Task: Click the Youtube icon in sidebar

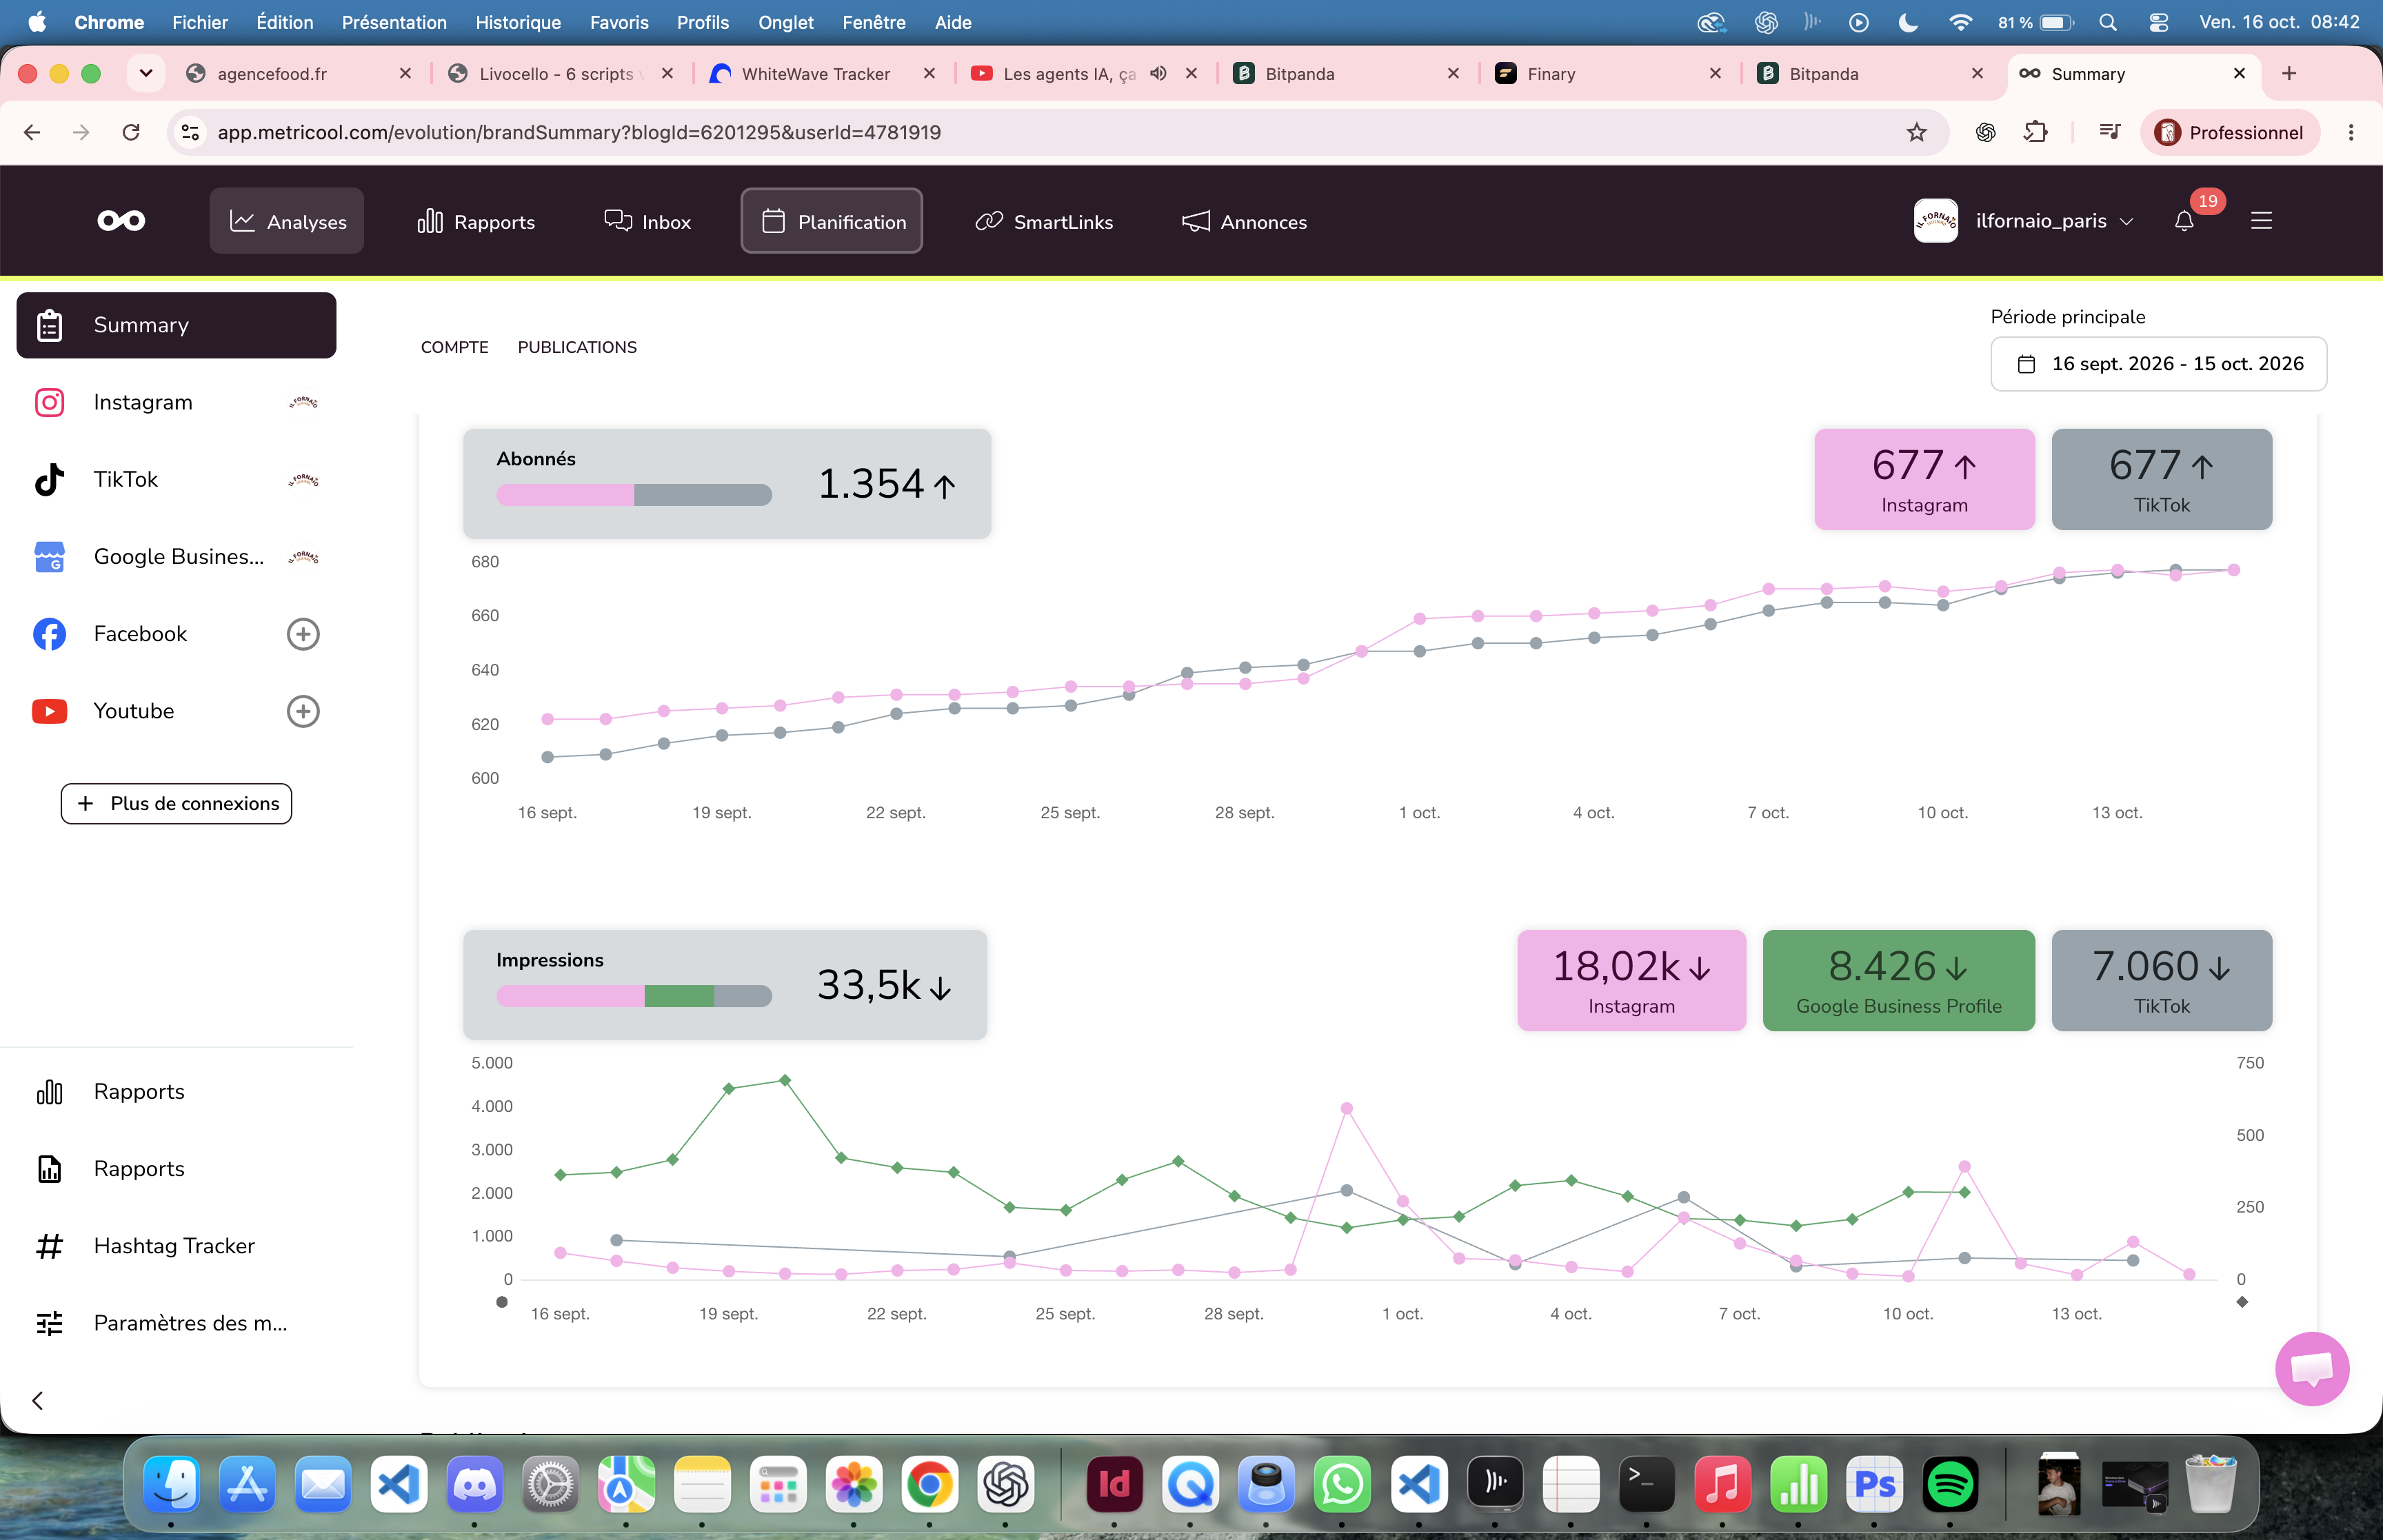Action: click(x=49, y=711)
